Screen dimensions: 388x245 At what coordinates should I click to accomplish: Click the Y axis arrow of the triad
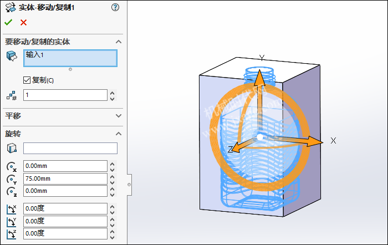259,78
